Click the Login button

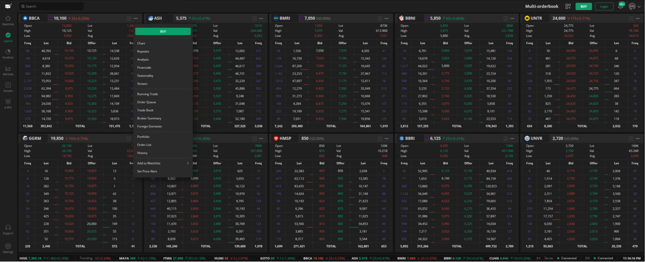tap(604, 6)
